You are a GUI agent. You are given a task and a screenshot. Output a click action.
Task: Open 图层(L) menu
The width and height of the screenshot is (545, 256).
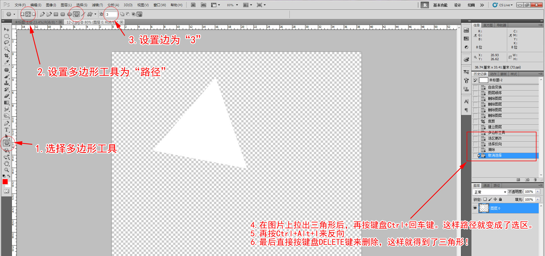click(x=66, y=5)
